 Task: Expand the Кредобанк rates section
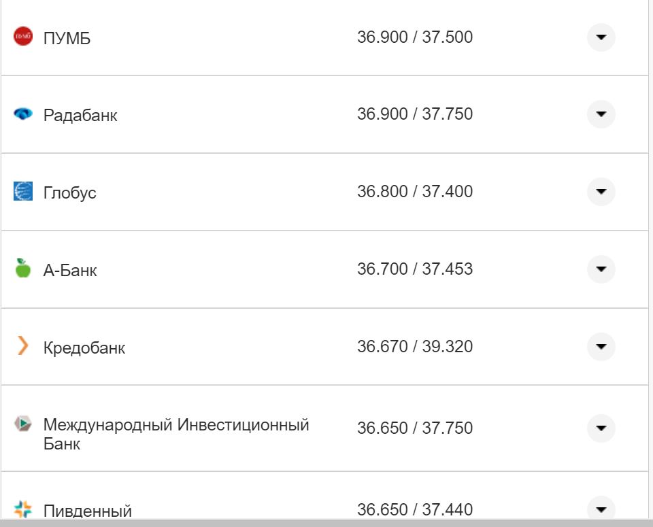point(601,347)
